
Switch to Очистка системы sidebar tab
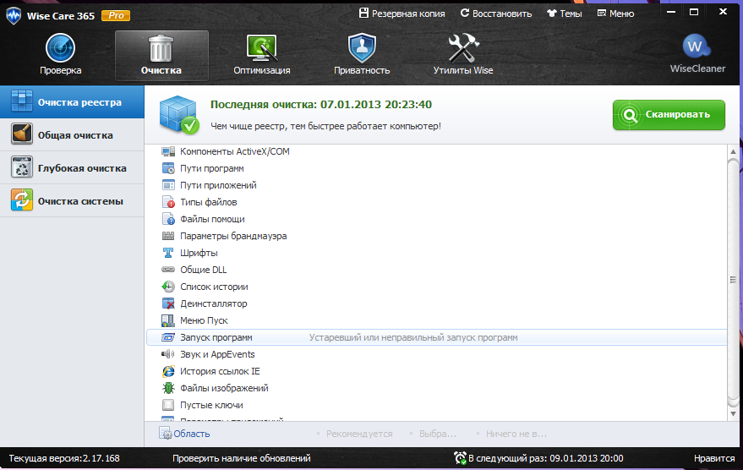[72, 201]
